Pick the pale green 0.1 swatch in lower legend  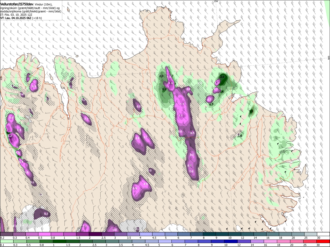[6, 241]
